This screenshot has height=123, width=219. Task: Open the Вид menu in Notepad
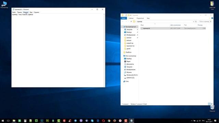[x=31, y=12]
